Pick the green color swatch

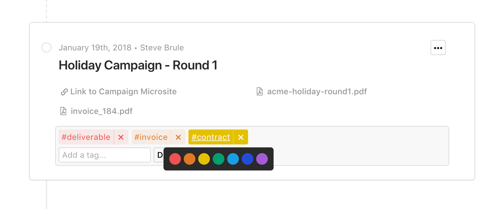coord(219,159)
